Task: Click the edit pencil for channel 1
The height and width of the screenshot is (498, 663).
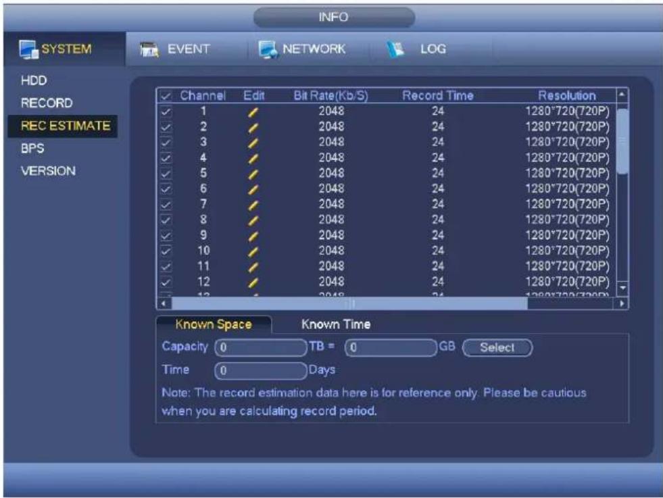Action: [253, 112]
